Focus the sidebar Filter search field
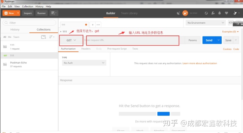 pos(29,23)
